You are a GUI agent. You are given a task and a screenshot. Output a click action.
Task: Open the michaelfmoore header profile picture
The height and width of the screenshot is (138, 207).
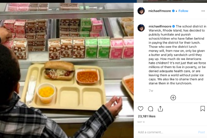coord(141,11)
